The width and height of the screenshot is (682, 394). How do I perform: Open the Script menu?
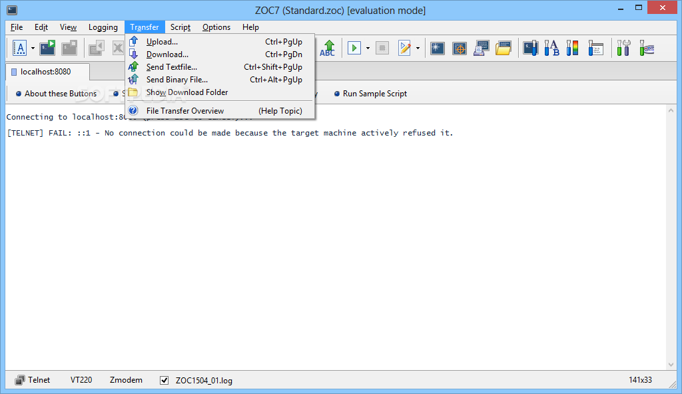click(180, 27)
